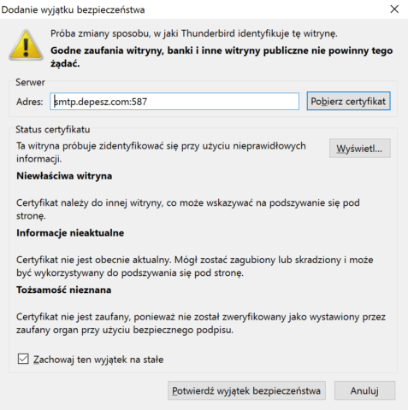Close the Dodanie wyjątku bezpieczeństwa dialog
This screenshot has height=410, width=408.
(394, 9)
